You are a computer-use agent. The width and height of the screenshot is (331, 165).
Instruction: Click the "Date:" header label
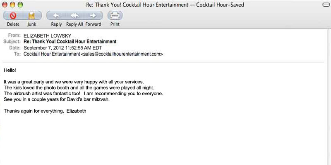pos(15,48)
